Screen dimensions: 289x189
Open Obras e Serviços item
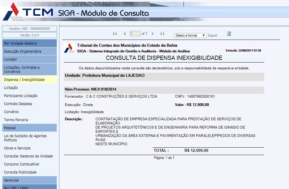pyautogui.click(x=17, y=148)
